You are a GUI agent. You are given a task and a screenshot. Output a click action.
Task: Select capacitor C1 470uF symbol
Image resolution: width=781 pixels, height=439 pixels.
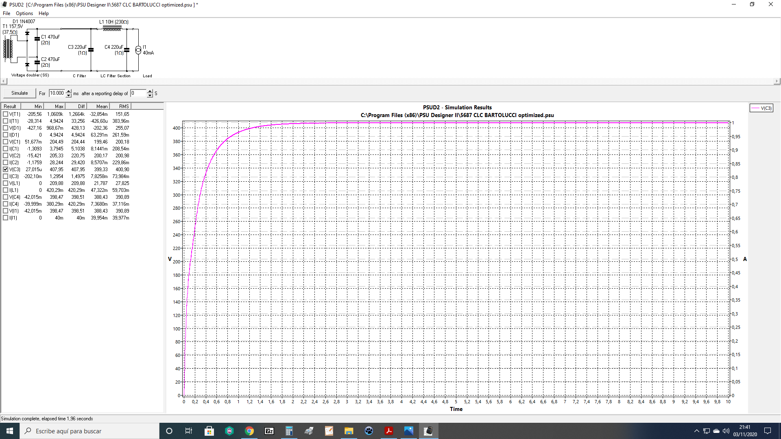(37, 39)
